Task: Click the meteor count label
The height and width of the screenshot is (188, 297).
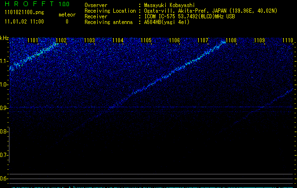Action: click(x=67, y=15)
